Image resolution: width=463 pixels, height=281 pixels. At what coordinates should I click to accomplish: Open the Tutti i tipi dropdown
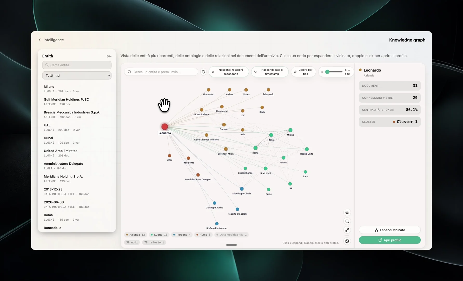(x=77, y=75)
